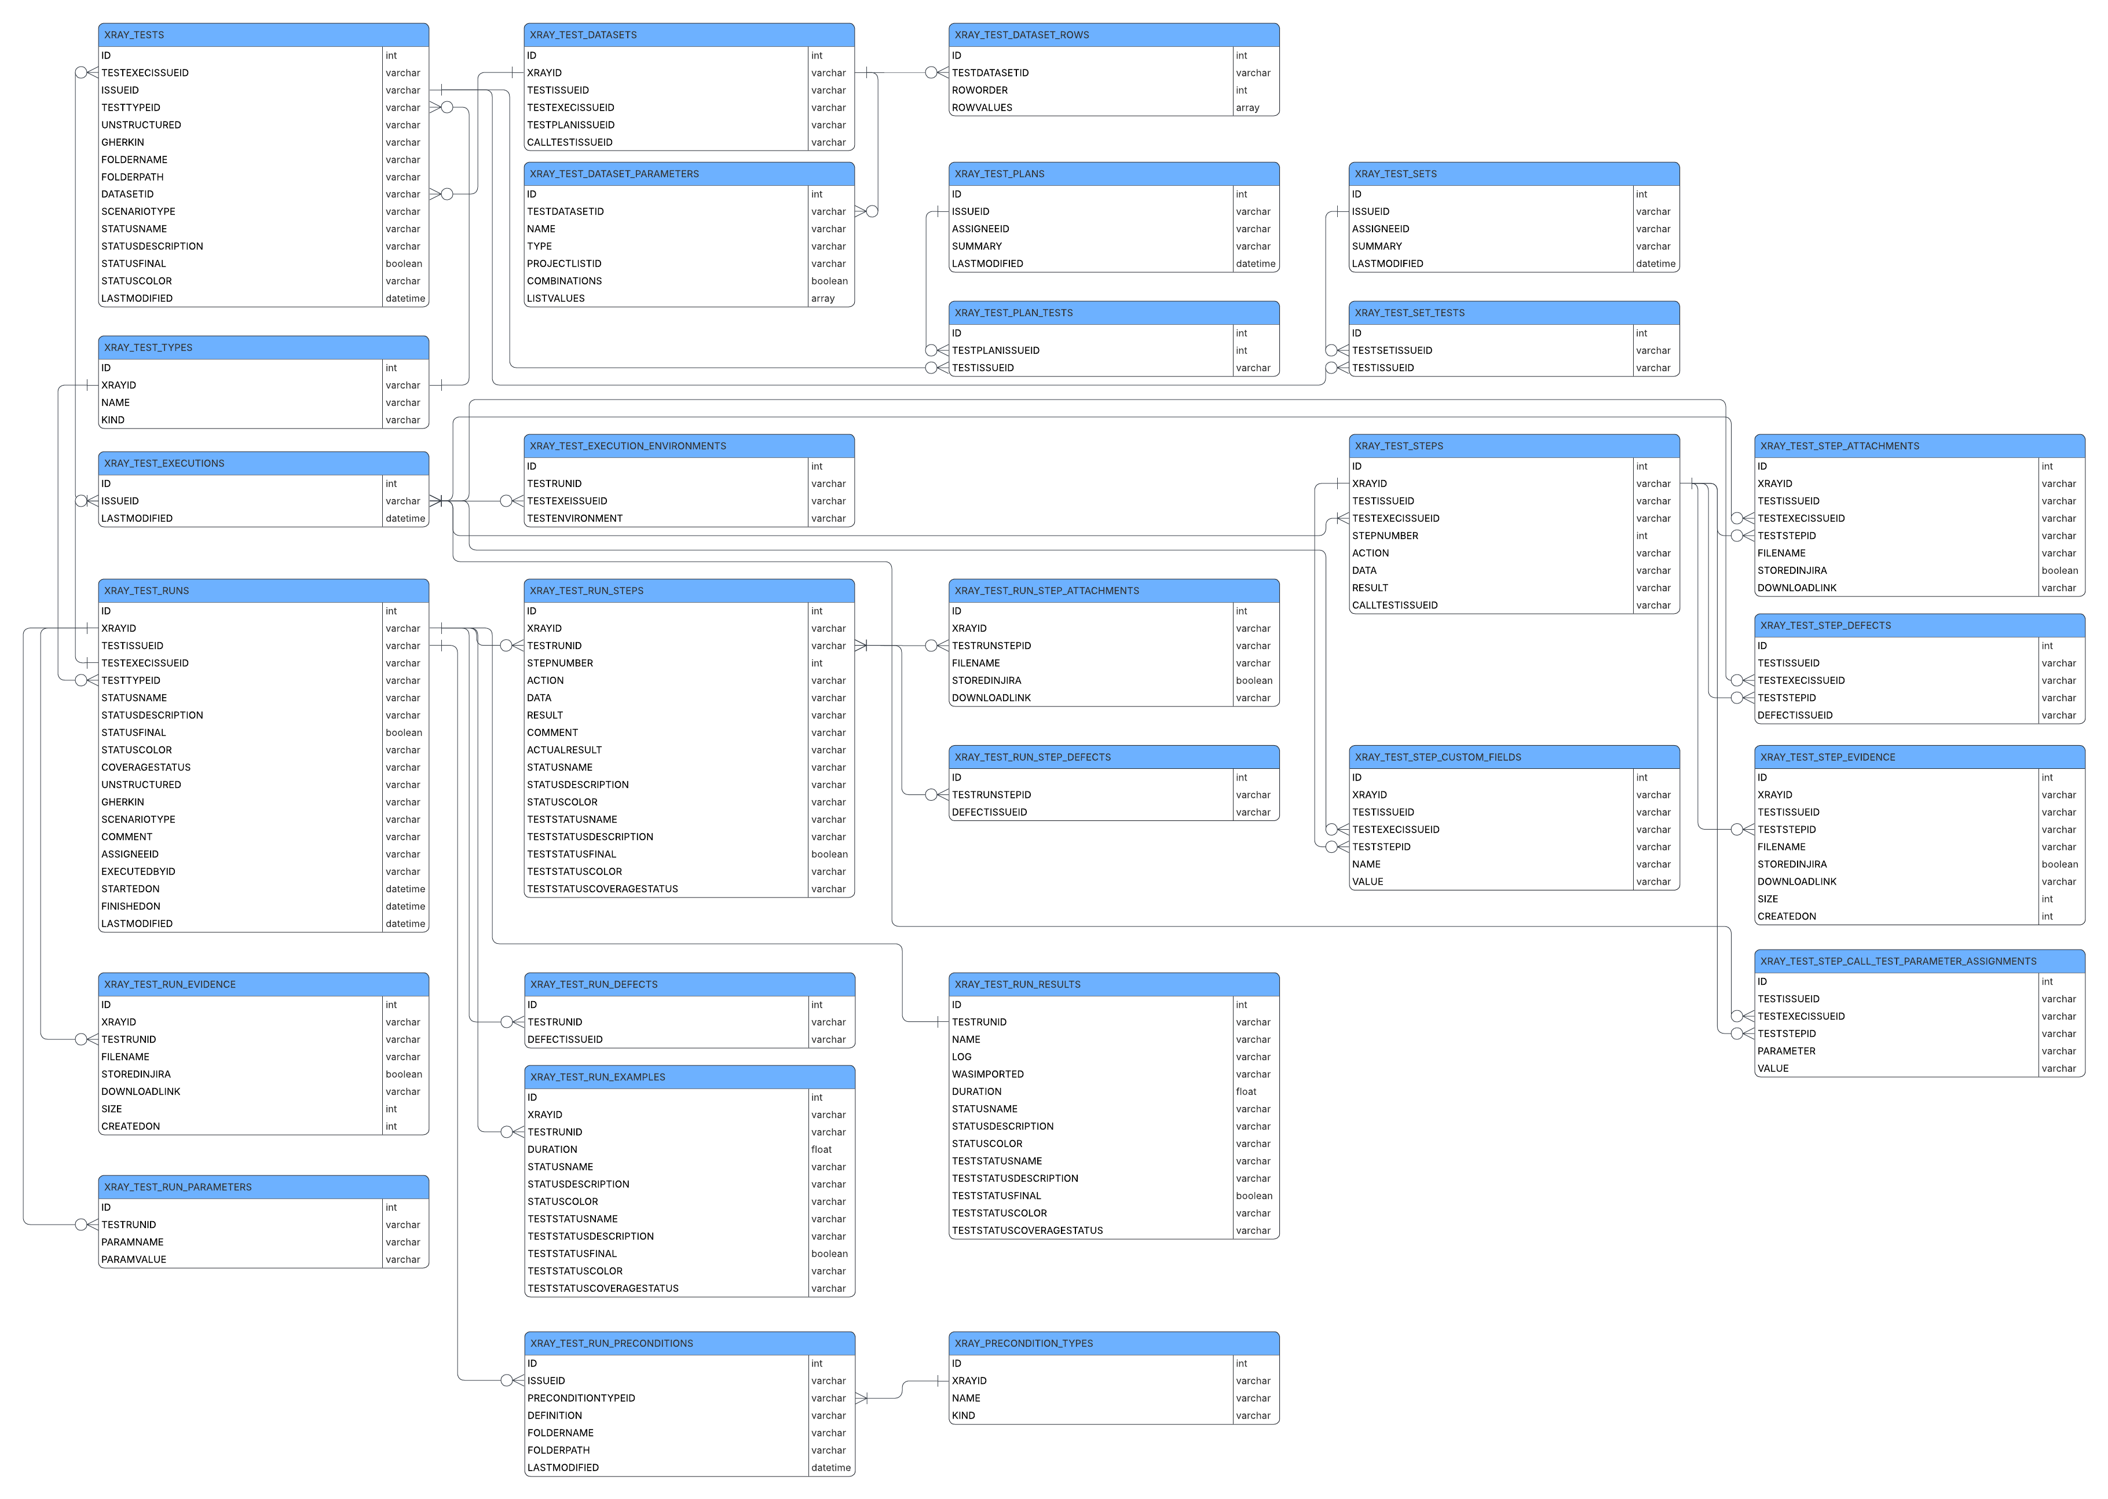Click the STEPNUMBER field in XRAY_TEST_STEPS
The width and height of the screenshot is (2108, 1499).
point(1513,536)
